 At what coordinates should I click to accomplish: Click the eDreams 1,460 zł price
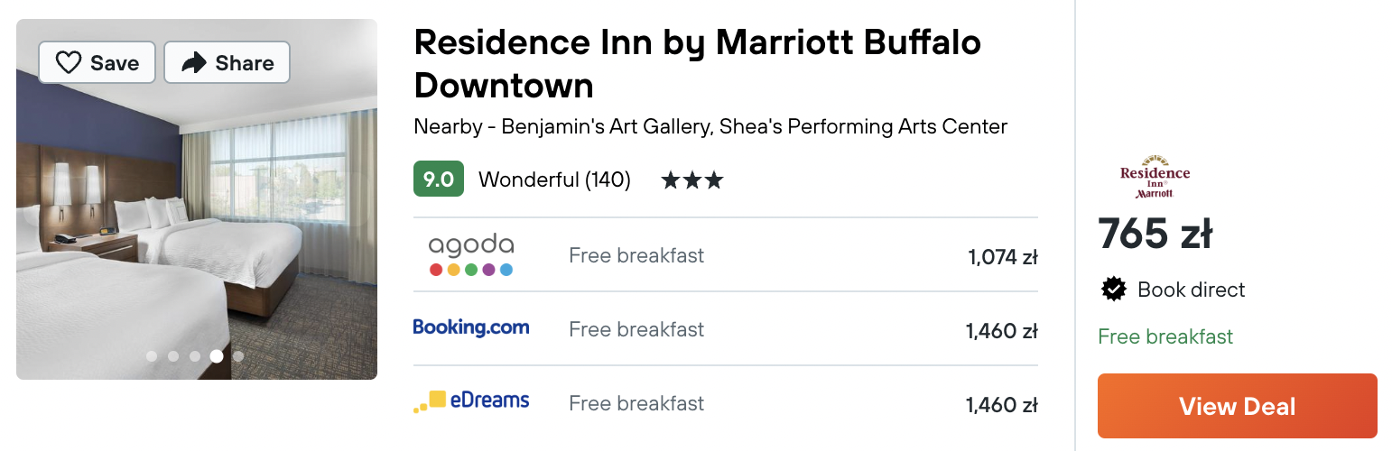point(1002,405)
